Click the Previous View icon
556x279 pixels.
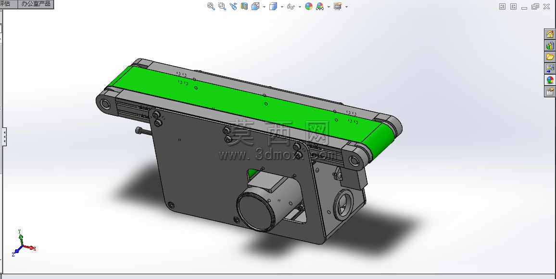(x=233, y=6)
